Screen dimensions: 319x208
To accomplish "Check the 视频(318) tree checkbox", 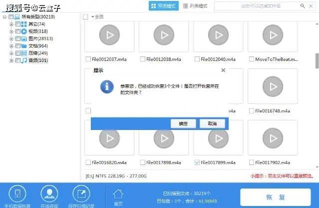I will click(18, 31).
